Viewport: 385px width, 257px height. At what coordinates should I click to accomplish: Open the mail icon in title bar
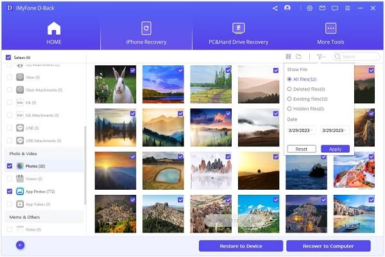click(321, 8)
